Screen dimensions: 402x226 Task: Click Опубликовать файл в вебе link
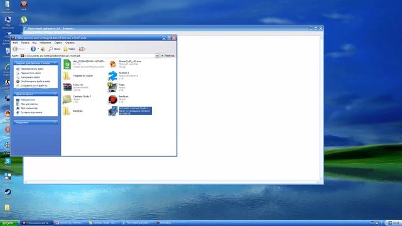click(35, 81)
